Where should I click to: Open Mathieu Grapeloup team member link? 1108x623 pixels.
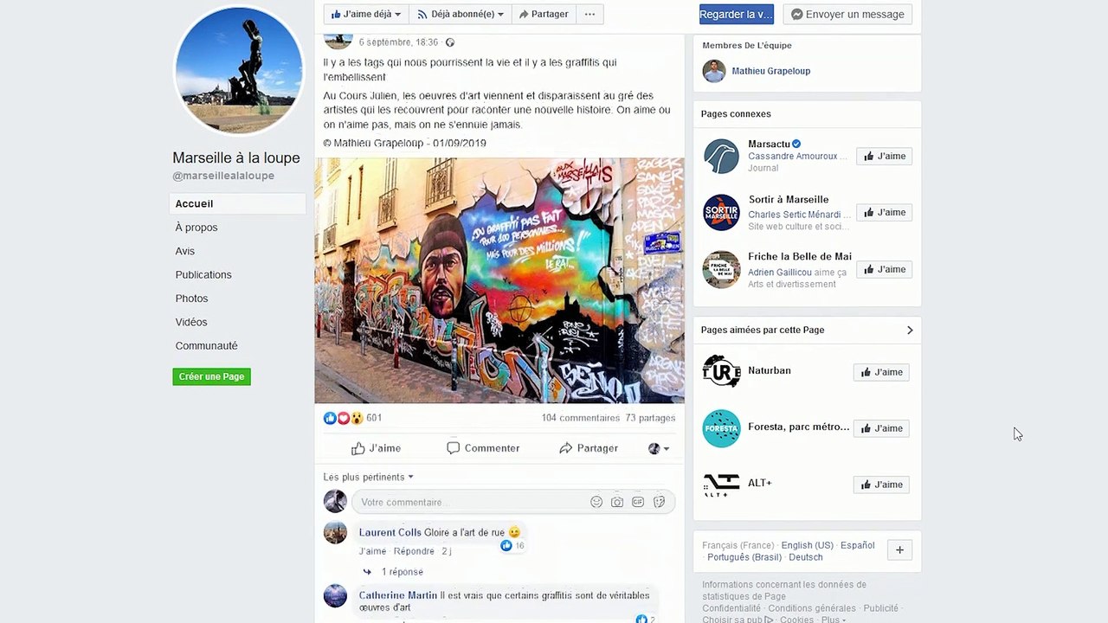(x=771, y=71)
